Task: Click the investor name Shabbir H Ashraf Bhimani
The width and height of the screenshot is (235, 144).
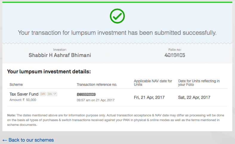Action: click(60, 55)
